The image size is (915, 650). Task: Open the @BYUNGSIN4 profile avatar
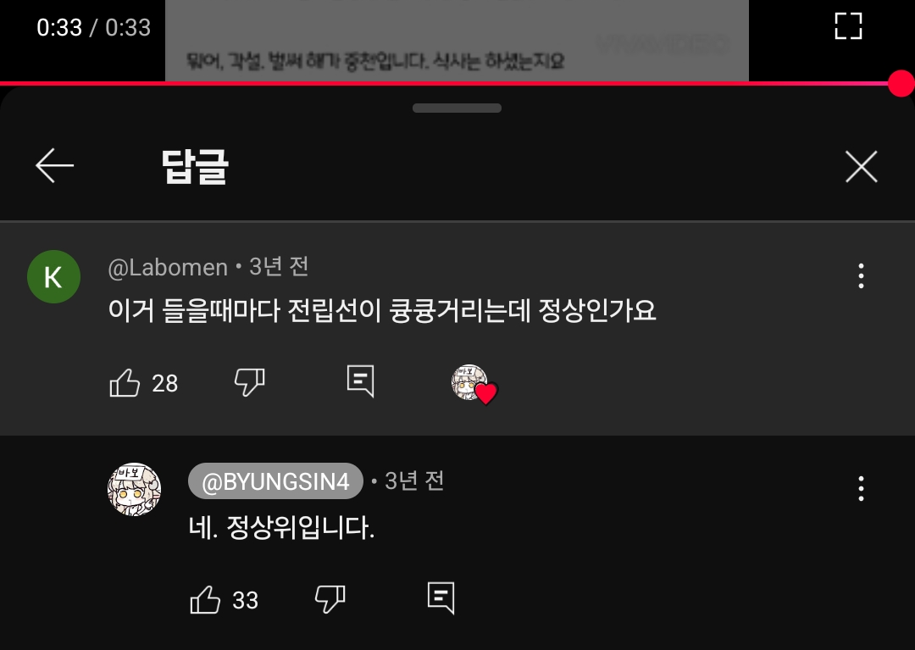pos(134,490)
